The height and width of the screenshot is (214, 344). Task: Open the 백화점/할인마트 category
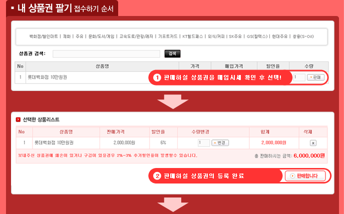pyautogui.click(x=44, y=36)
